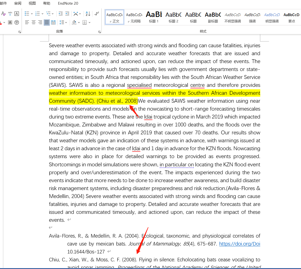Decrease paragraph indent
301x269 pixels.
[61, 14]
